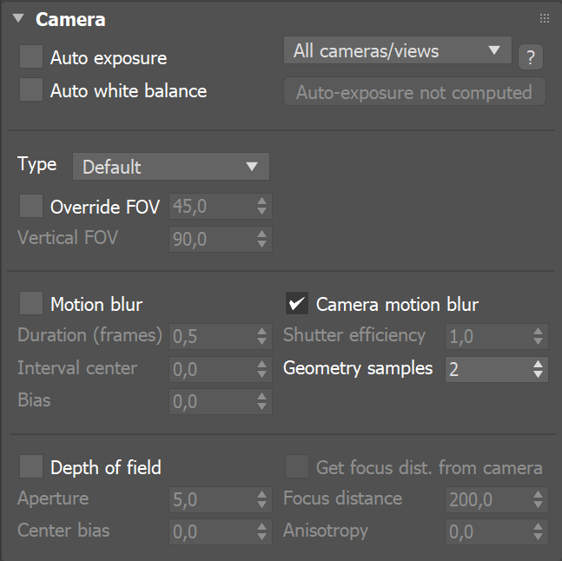The width and height of the screenshot is (562, 561).
Task: Enable the Auto exposure checkbox
Action: [31, 56]
